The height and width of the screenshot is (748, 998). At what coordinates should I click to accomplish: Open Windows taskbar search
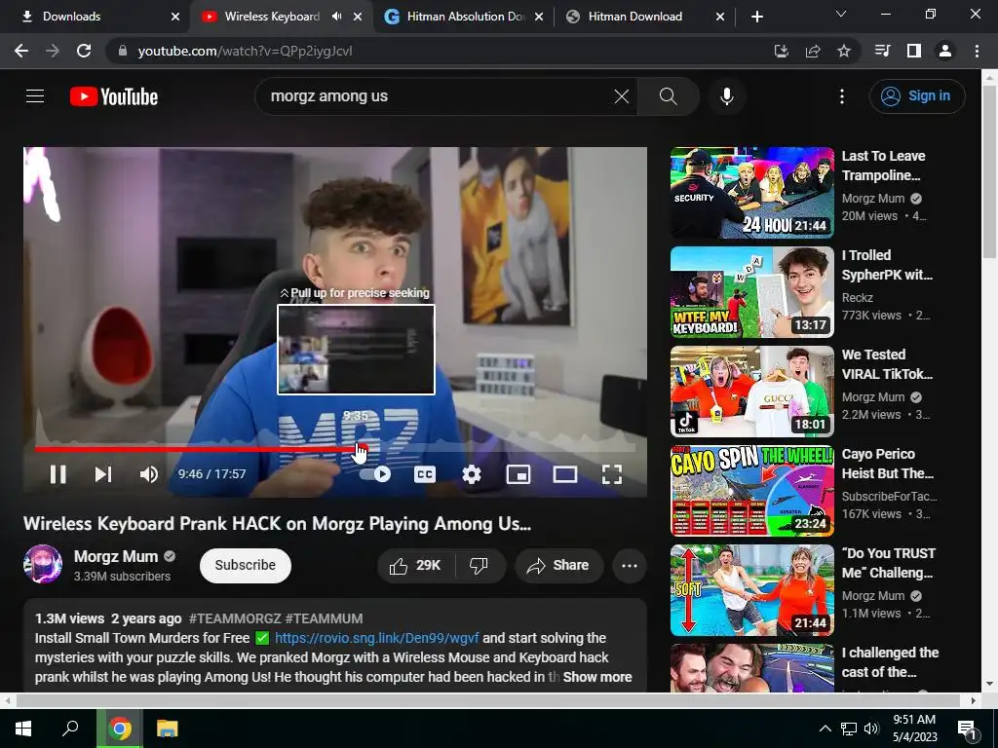point(70,729)
